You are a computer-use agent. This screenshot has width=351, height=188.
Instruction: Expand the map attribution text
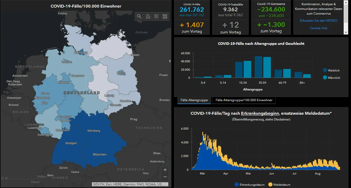[130, 184]
